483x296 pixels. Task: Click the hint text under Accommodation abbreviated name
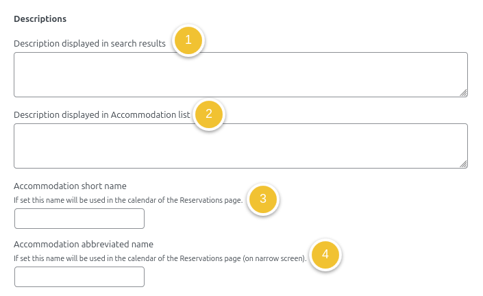tap(160, 258)
